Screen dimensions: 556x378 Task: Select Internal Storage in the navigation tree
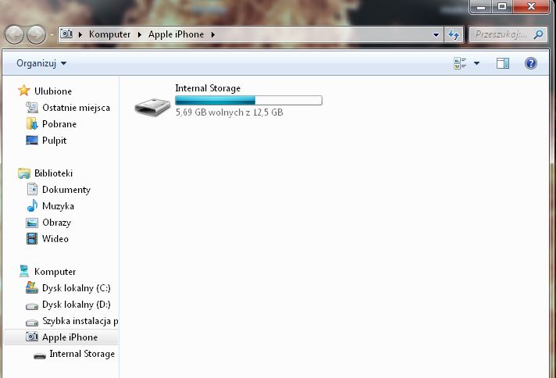coord(82,354)
